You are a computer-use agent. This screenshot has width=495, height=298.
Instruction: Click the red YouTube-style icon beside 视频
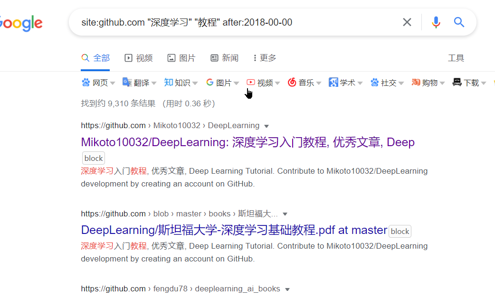(x=251, y=82)
